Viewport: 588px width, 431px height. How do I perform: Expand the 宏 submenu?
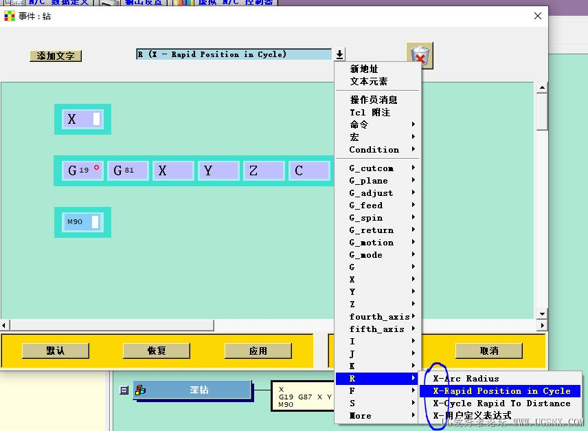378,137
